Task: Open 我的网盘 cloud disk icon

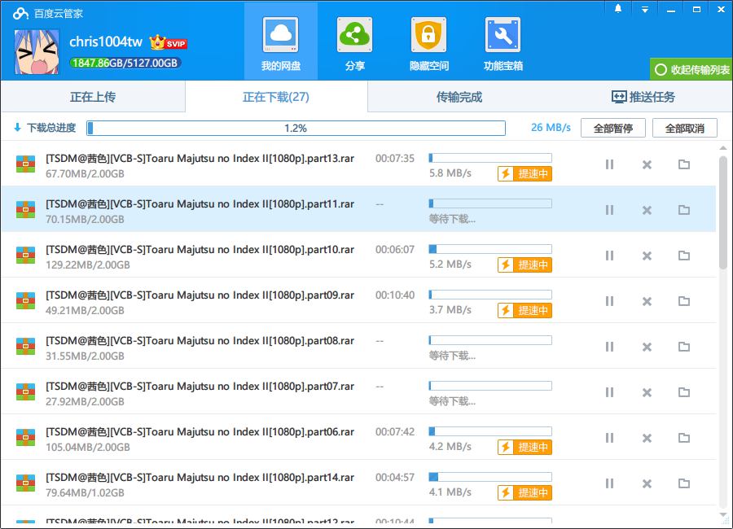Action: click(281, 35)
